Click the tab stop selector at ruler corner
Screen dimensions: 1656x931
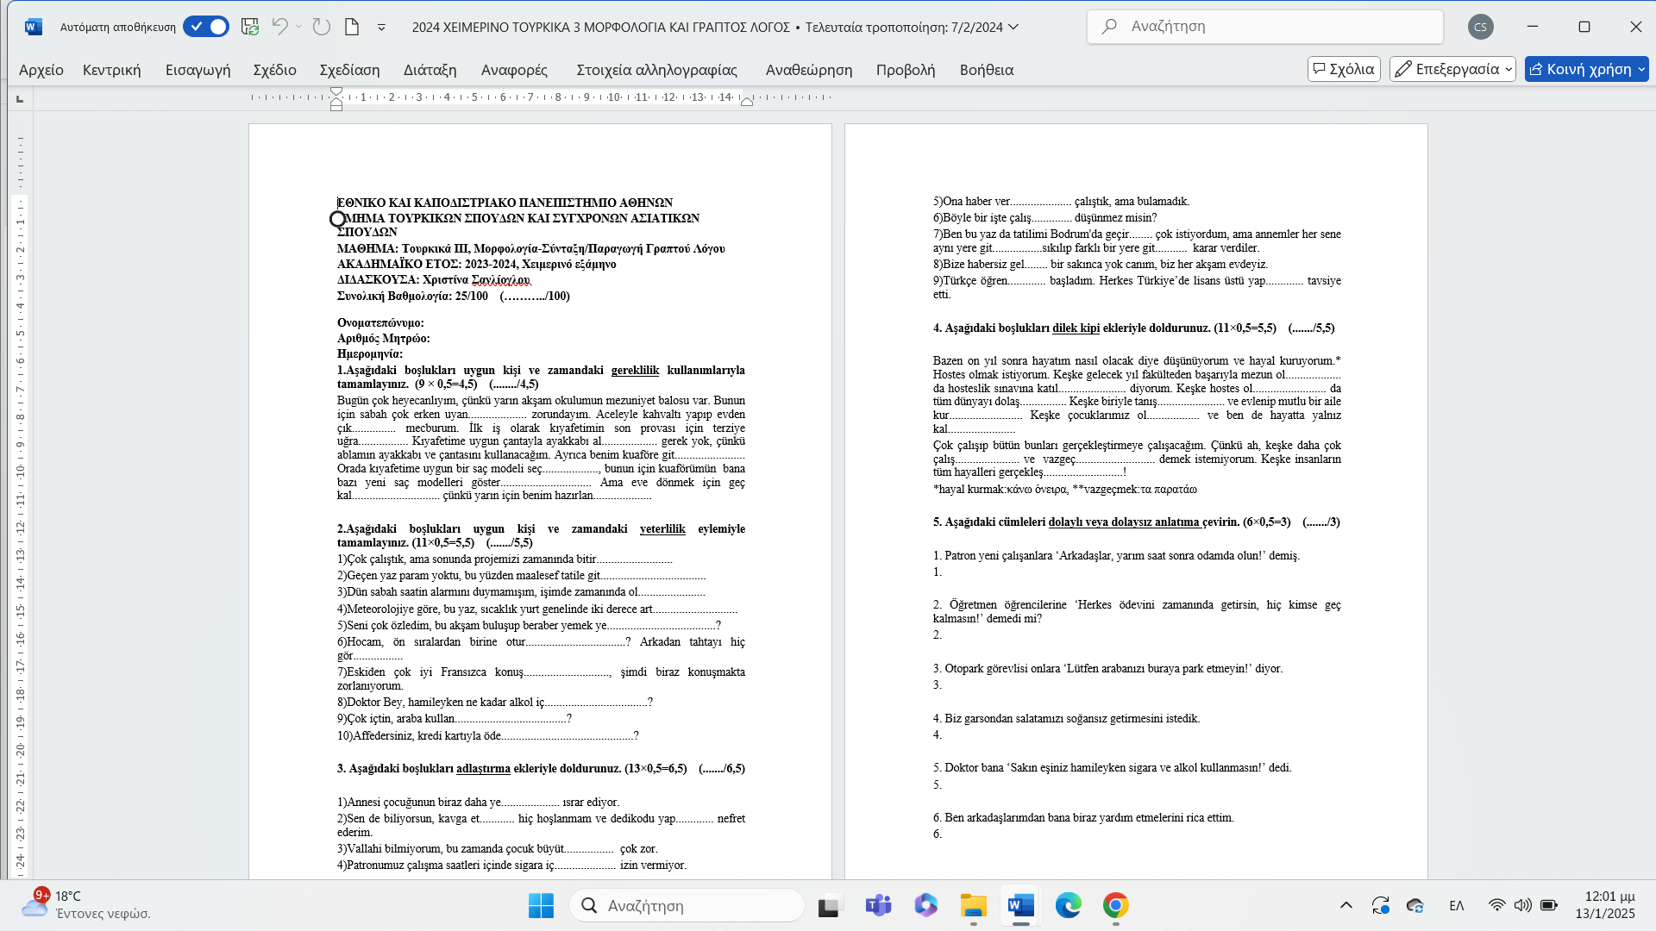pos(20,99)
